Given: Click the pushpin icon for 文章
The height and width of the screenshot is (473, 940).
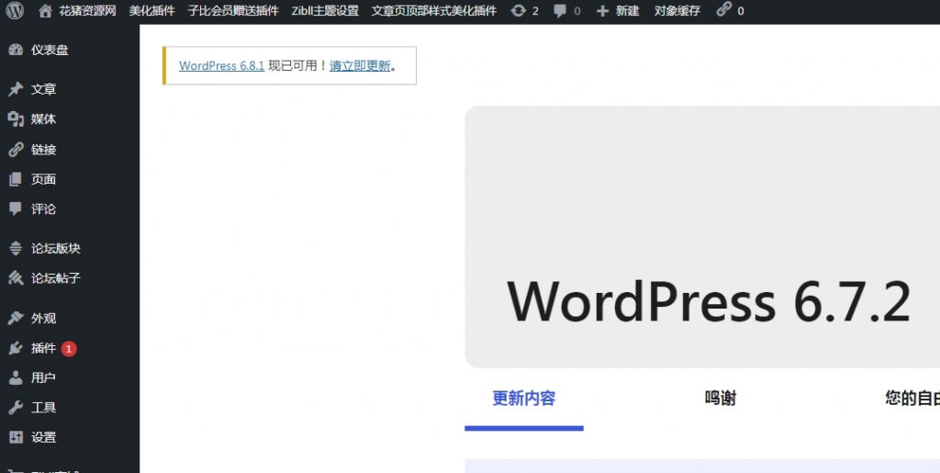Looking at the screenshot, I should 16,89.
